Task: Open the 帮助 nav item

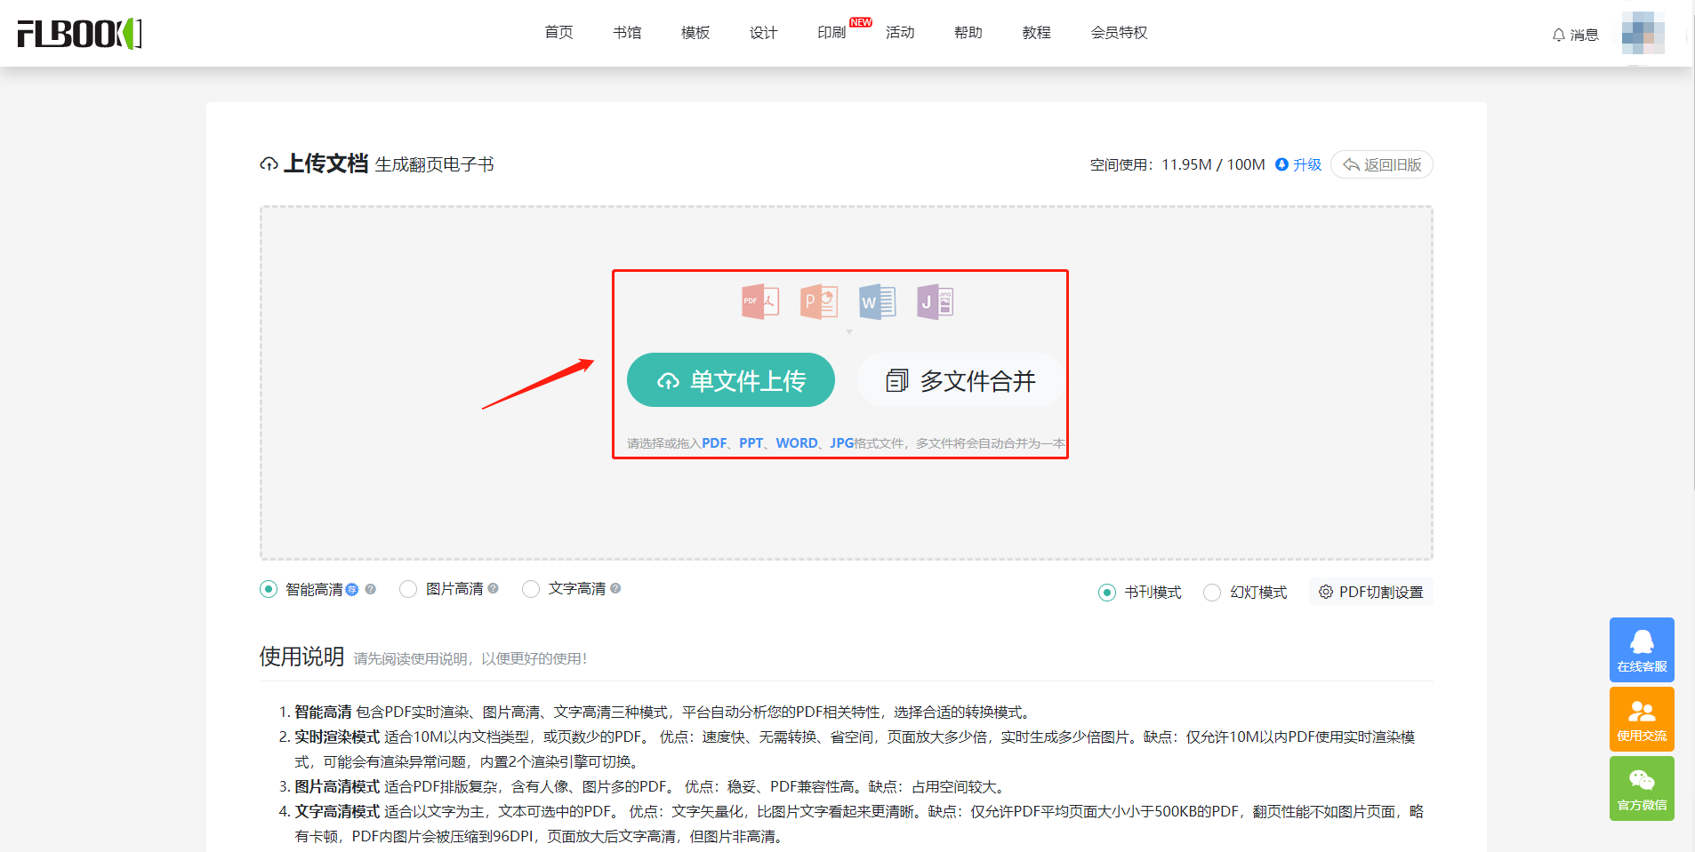Action: click(x=968, y=33)
